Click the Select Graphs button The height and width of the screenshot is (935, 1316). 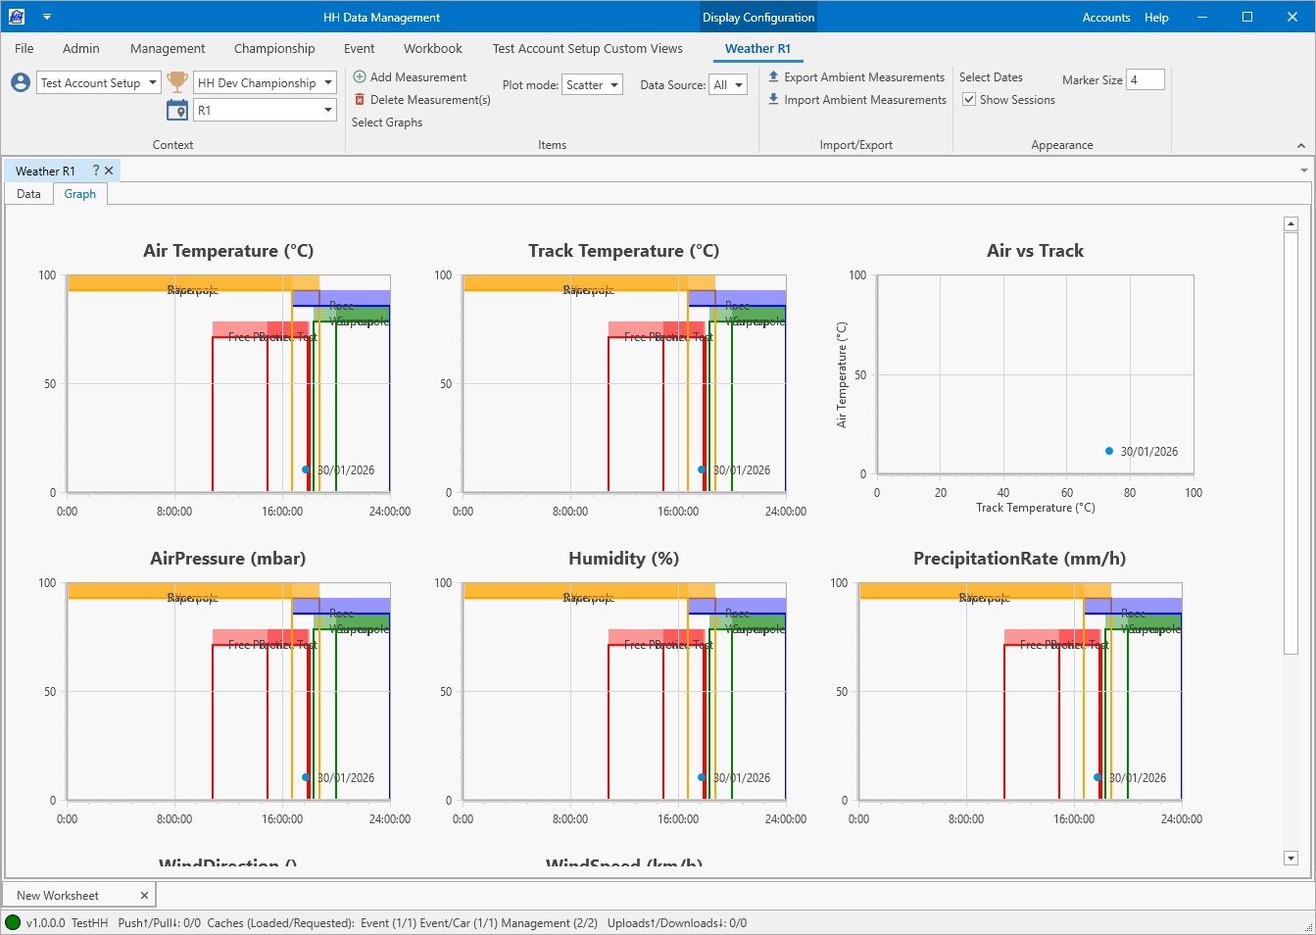click(387, 123)
